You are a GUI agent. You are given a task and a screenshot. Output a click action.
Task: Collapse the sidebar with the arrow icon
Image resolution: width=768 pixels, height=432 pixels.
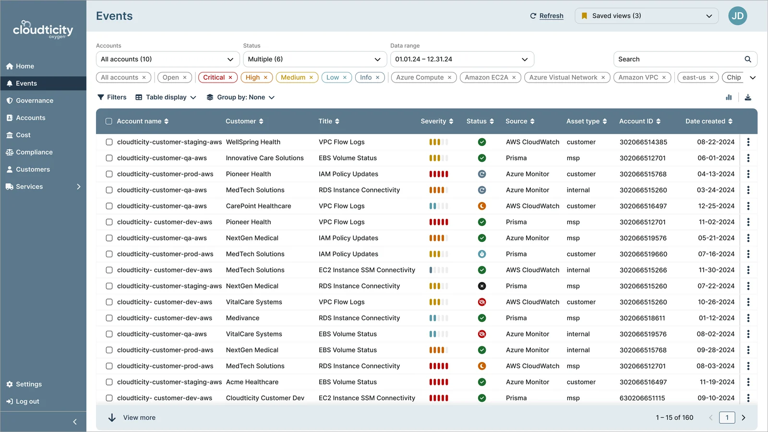point(75,422)
